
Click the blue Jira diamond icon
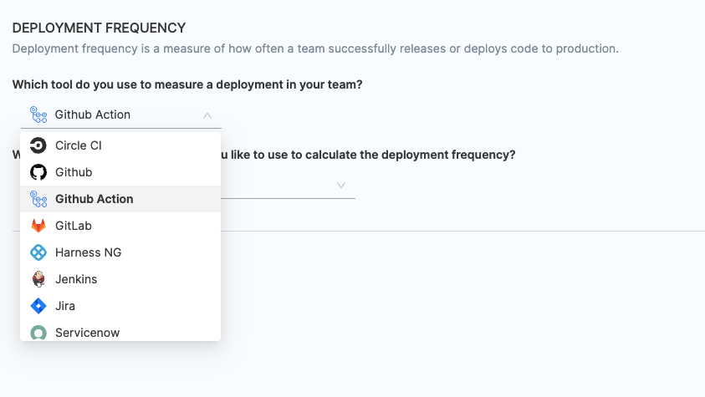38,306
